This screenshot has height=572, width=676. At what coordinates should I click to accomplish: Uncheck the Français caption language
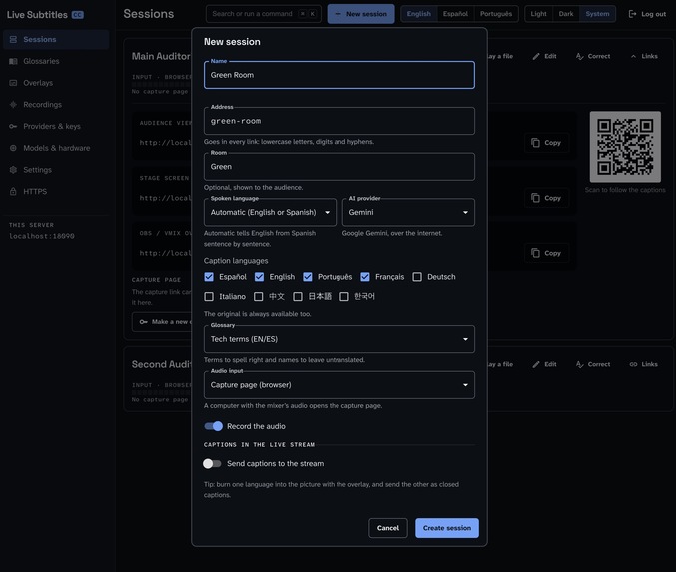365,277
